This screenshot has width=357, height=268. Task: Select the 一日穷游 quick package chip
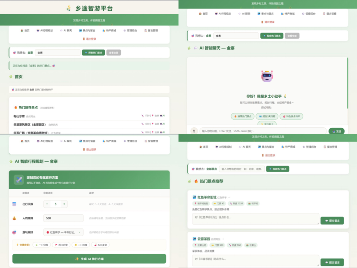(42, 245)
